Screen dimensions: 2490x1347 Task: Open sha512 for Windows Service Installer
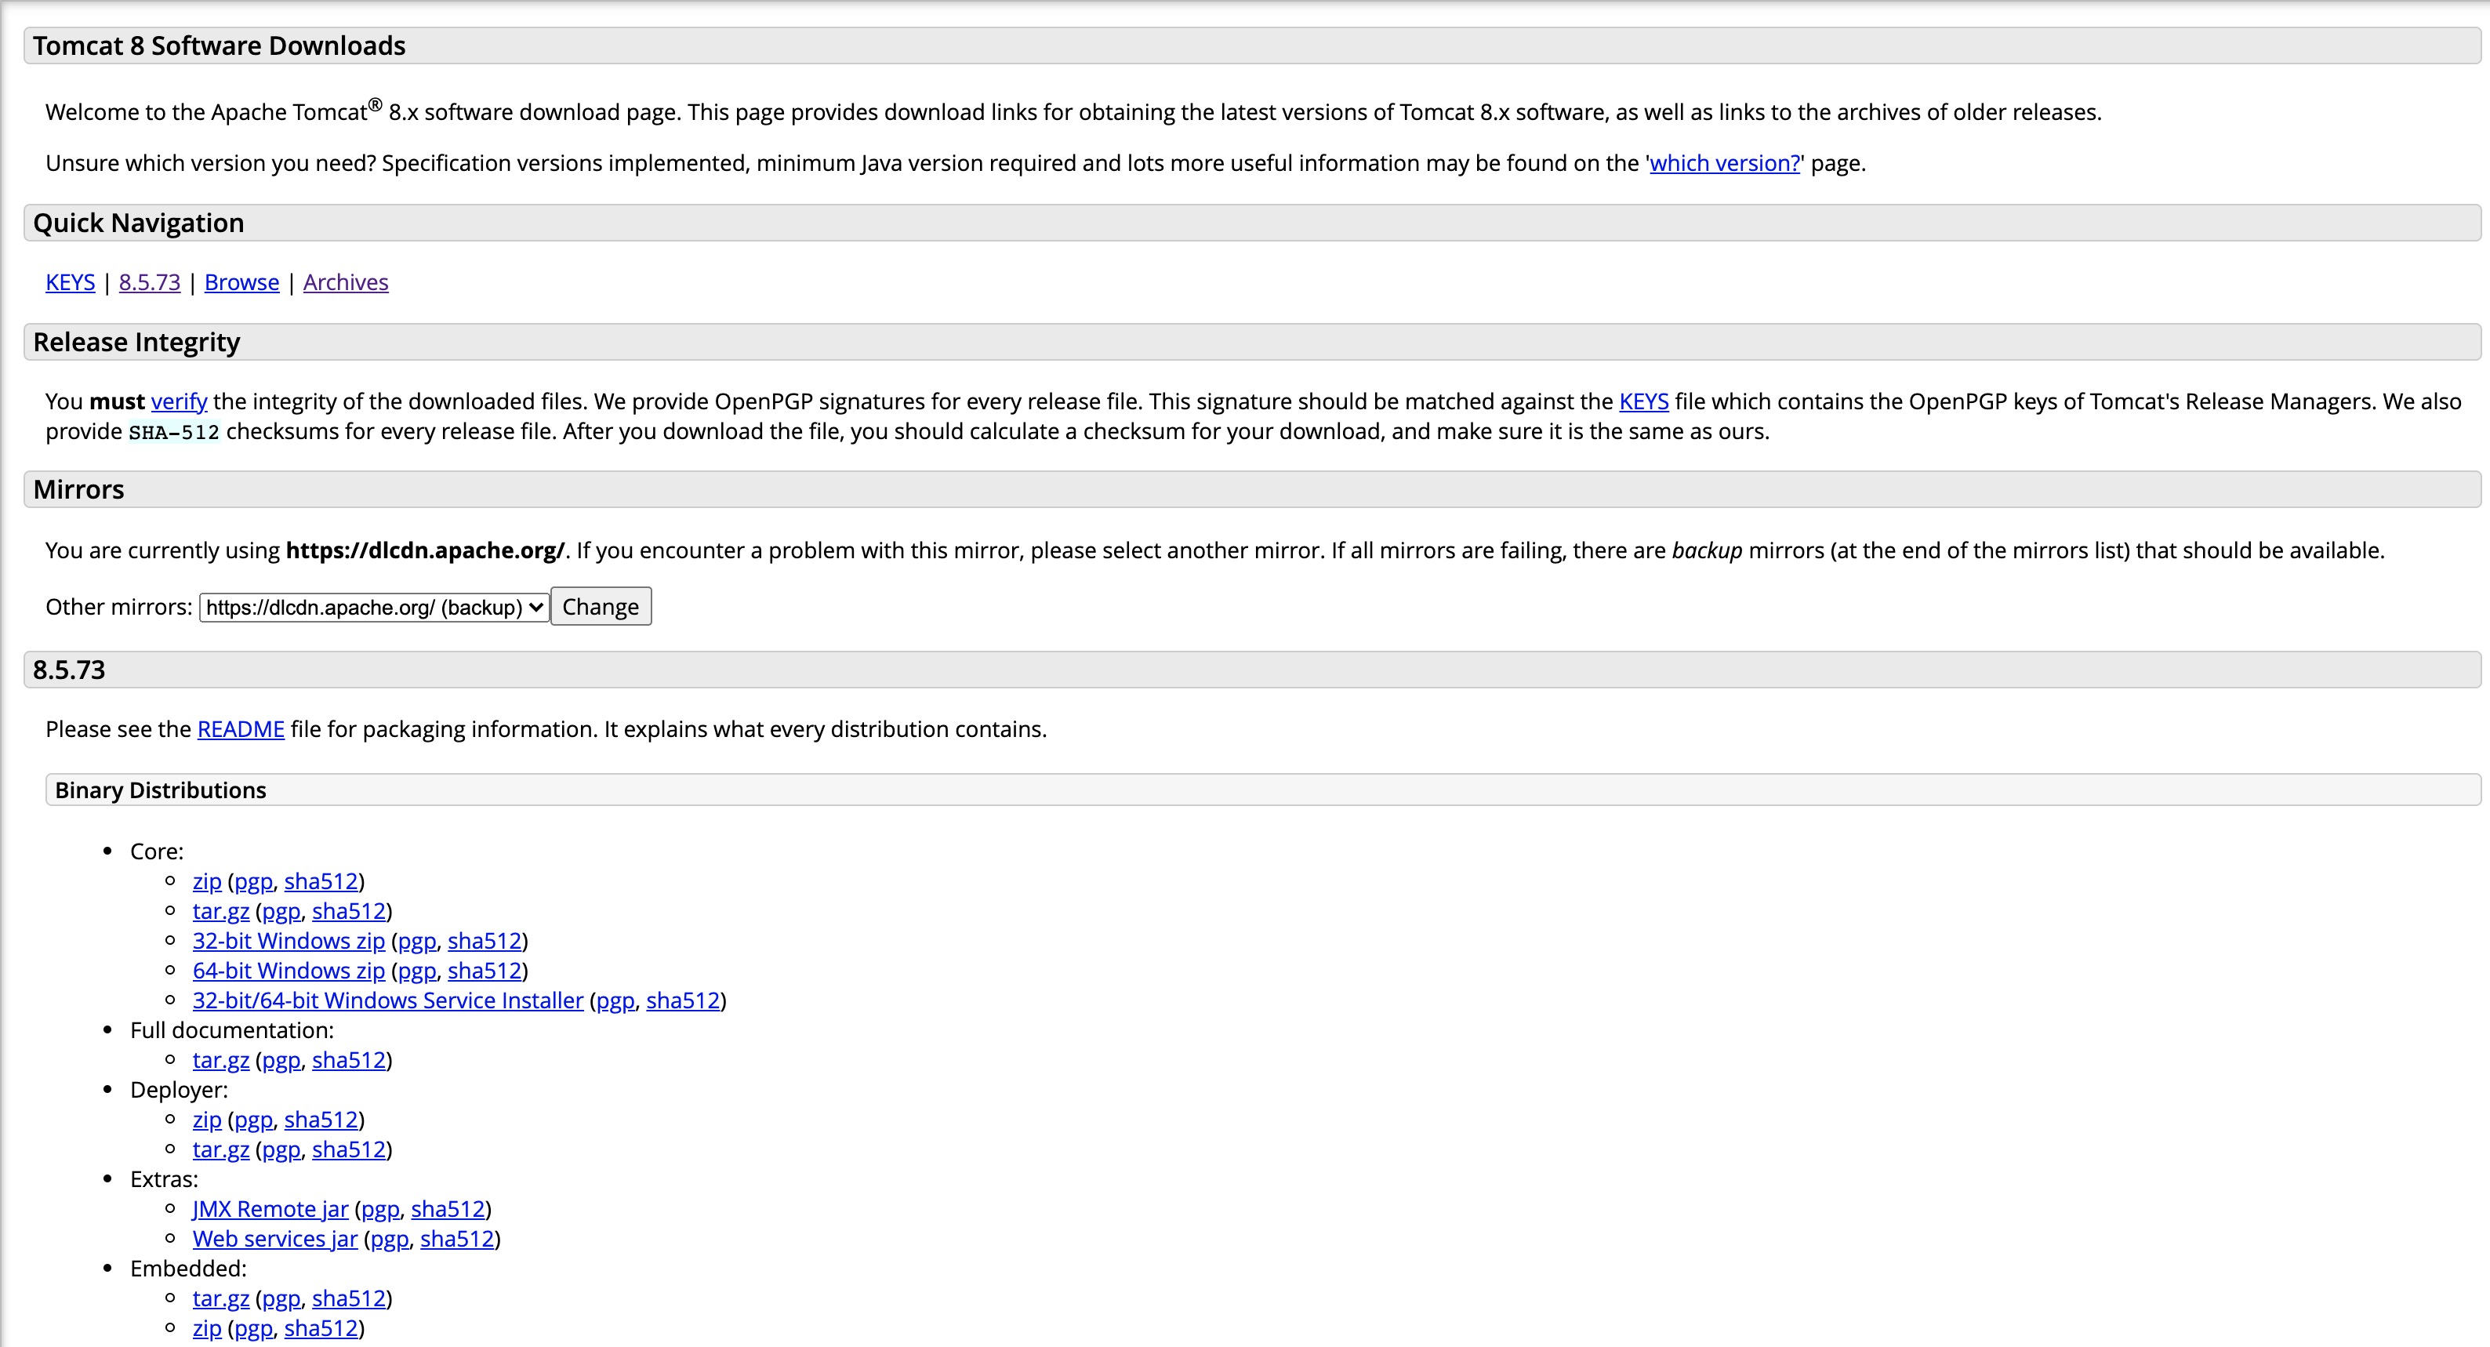tap(684, 1000)
